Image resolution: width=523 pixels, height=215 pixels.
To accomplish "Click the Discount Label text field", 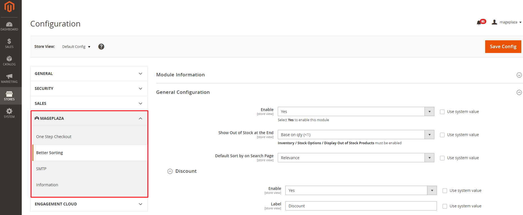I will point(361,206).
